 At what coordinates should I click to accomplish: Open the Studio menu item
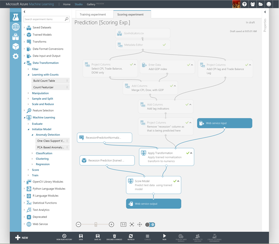tap(79, 4)
